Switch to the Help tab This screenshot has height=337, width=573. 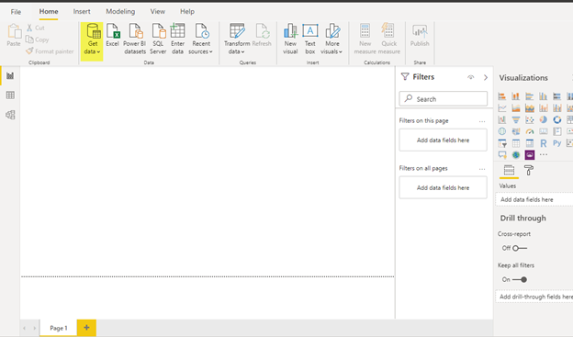pos(187,12)
